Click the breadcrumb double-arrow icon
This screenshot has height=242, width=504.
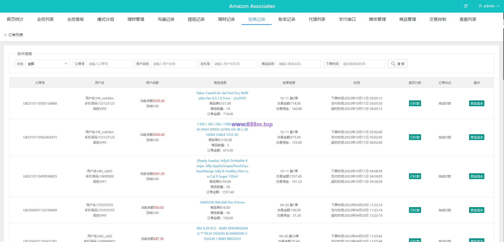5,35
